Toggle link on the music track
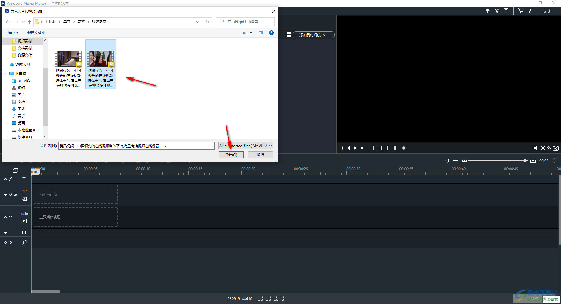The image size is (561, 304). click(x=6, y=243)
